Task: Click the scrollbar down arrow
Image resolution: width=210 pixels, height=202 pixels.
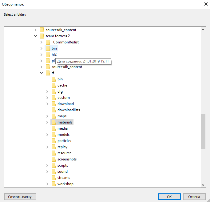Action: (203, 185)
